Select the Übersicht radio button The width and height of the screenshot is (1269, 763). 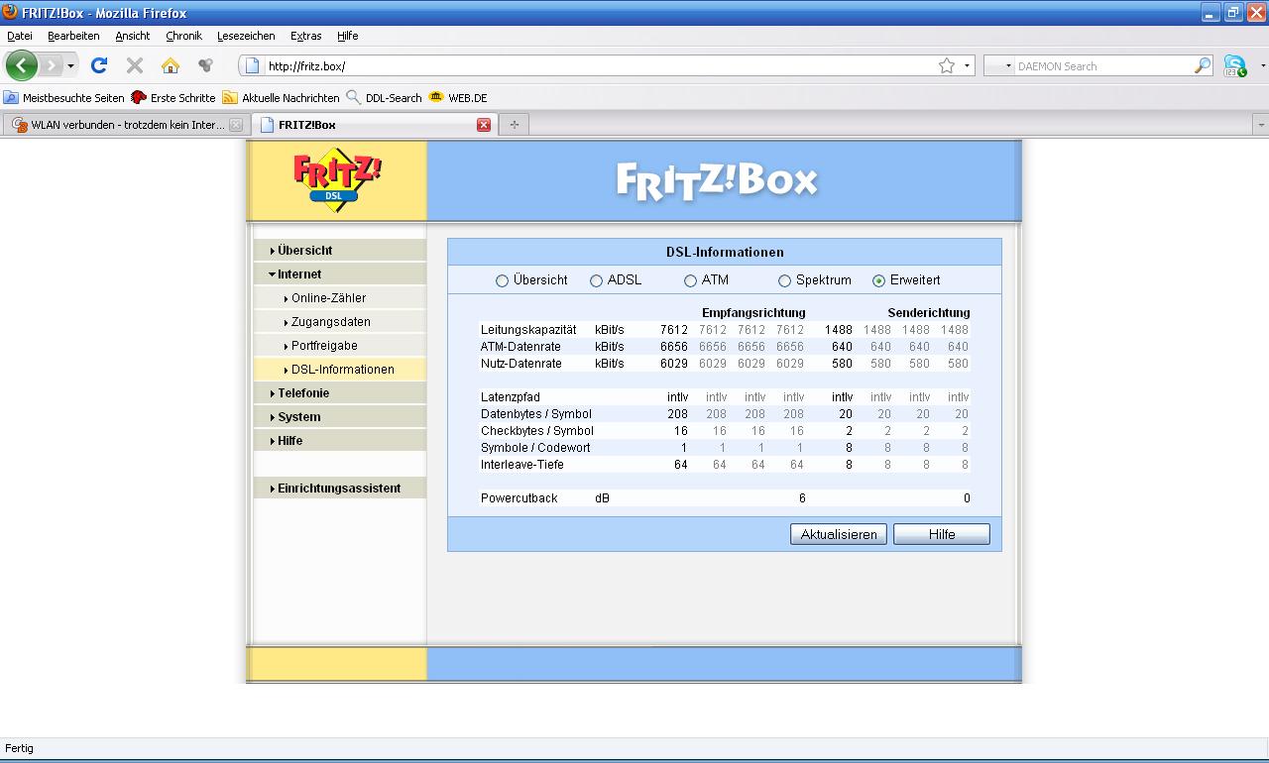pos(502,280)
